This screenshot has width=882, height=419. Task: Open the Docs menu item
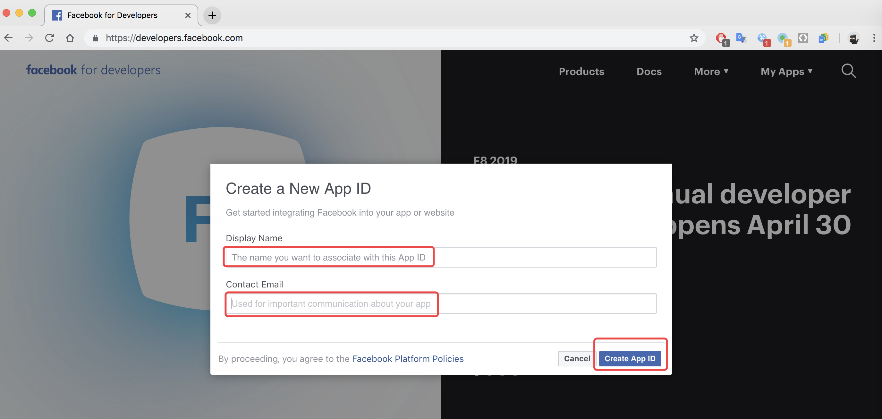649,71
